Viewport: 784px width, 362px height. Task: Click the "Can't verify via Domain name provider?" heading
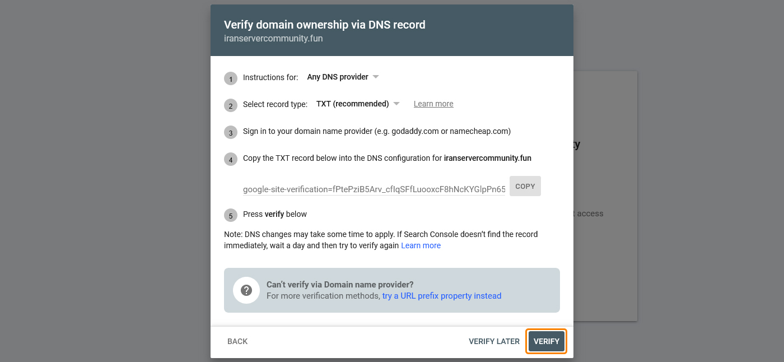click(340, 285)
